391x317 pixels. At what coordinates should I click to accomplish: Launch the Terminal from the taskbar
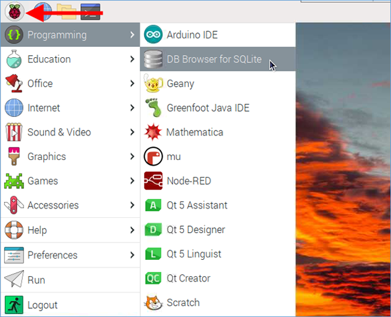90,11
